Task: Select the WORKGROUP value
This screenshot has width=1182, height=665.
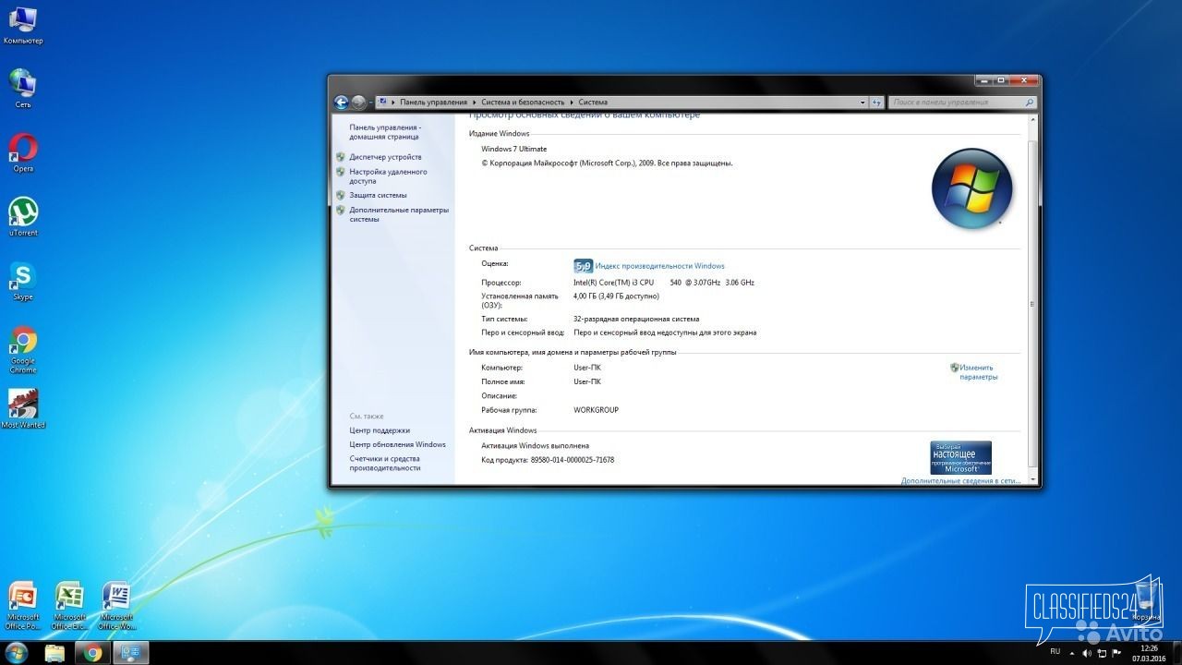Action: pos(596,410)
